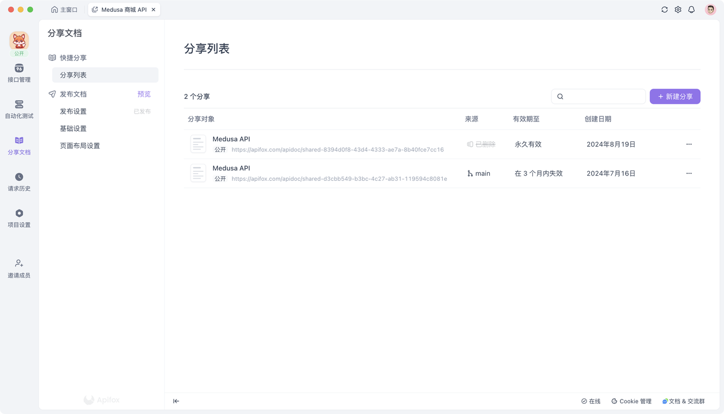
Task: Click document thumbnail of 2024年7月16日 share
Action: pyautogui.click(x=198, y=173)
